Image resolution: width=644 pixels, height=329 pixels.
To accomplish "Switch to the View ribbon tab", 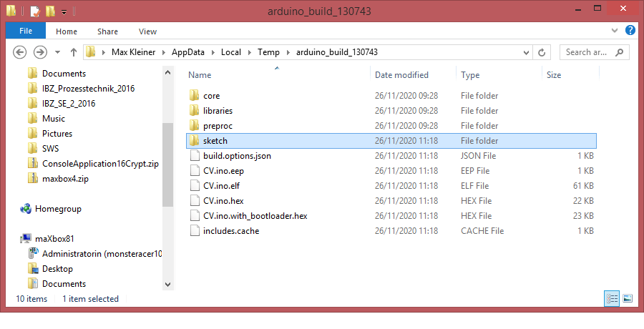I will click(147, 31).
